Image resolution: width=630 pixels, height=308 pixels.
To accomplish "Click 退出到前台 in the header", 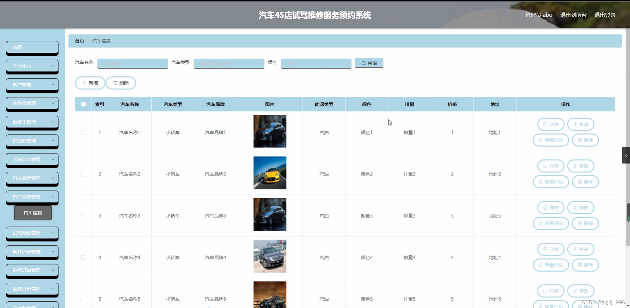I will [x=573, y=14].
